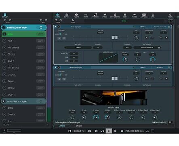Add a new layer with Layer plus icon

tap(56, 20)
